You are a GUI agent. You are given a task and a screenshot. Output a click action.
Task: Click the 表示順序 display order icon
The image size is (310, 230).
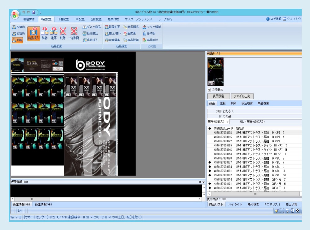coord(125,27)
